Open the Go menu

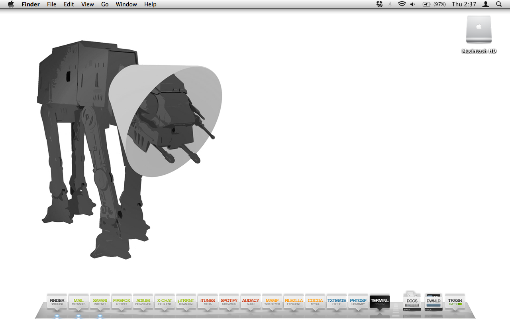tap(105, 4)
